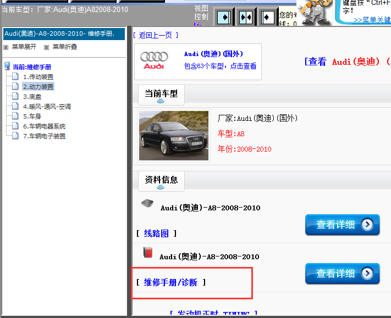Image resolution: width=391 pixels, height=318 pixels.
Task: Click 查看详细 button for 维修手册/诊断
Action: click(343, 274)
